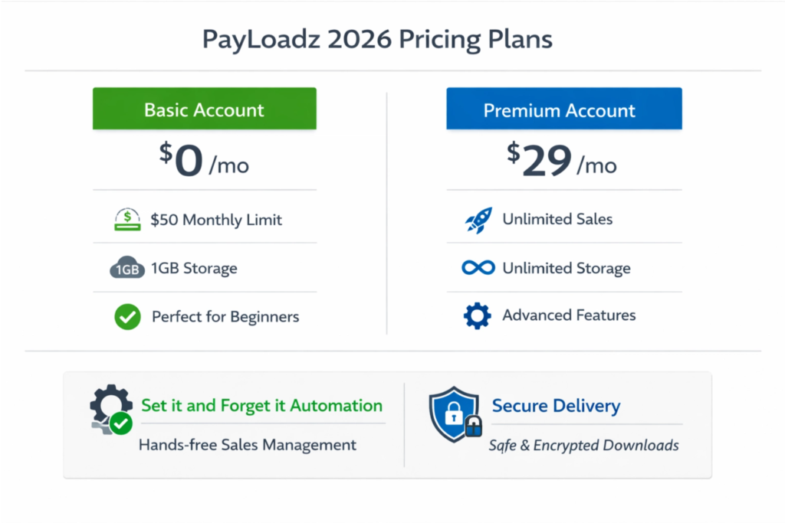Click the infinity icon for Unlimited Storage

click(478, 268)
